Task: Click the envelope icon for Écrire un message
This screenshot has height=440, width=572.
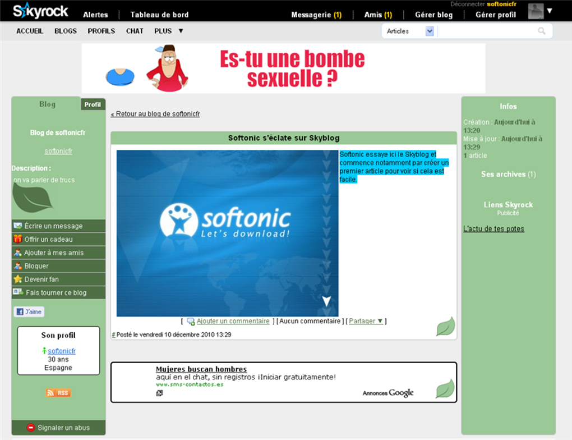Action: pyautogui.click(x=17, y=226)
